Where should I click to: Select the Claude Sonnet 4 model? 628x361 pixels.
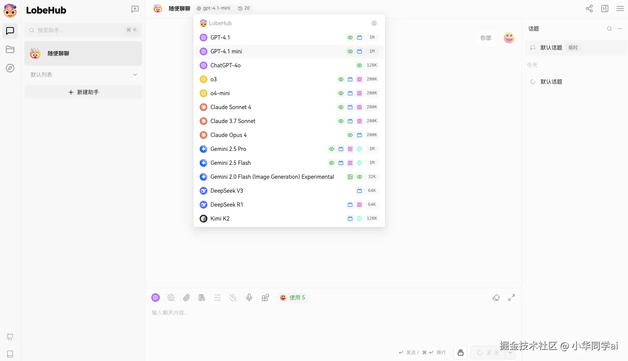click(289, 107)
